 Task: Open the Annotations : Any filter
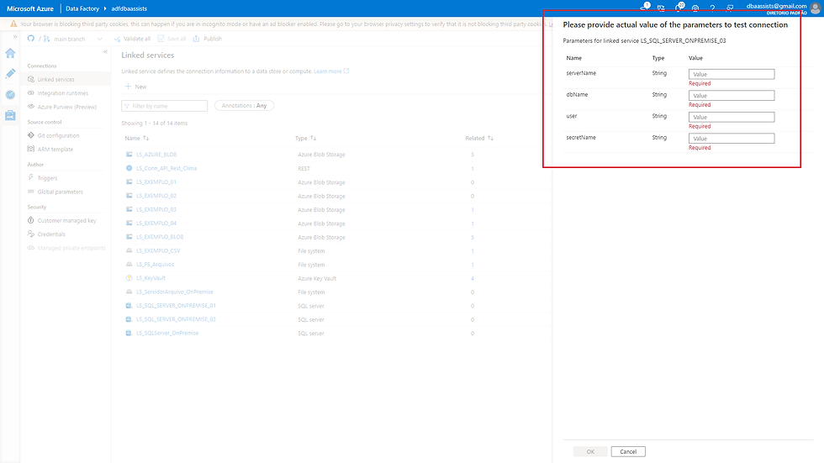[245, 106]
